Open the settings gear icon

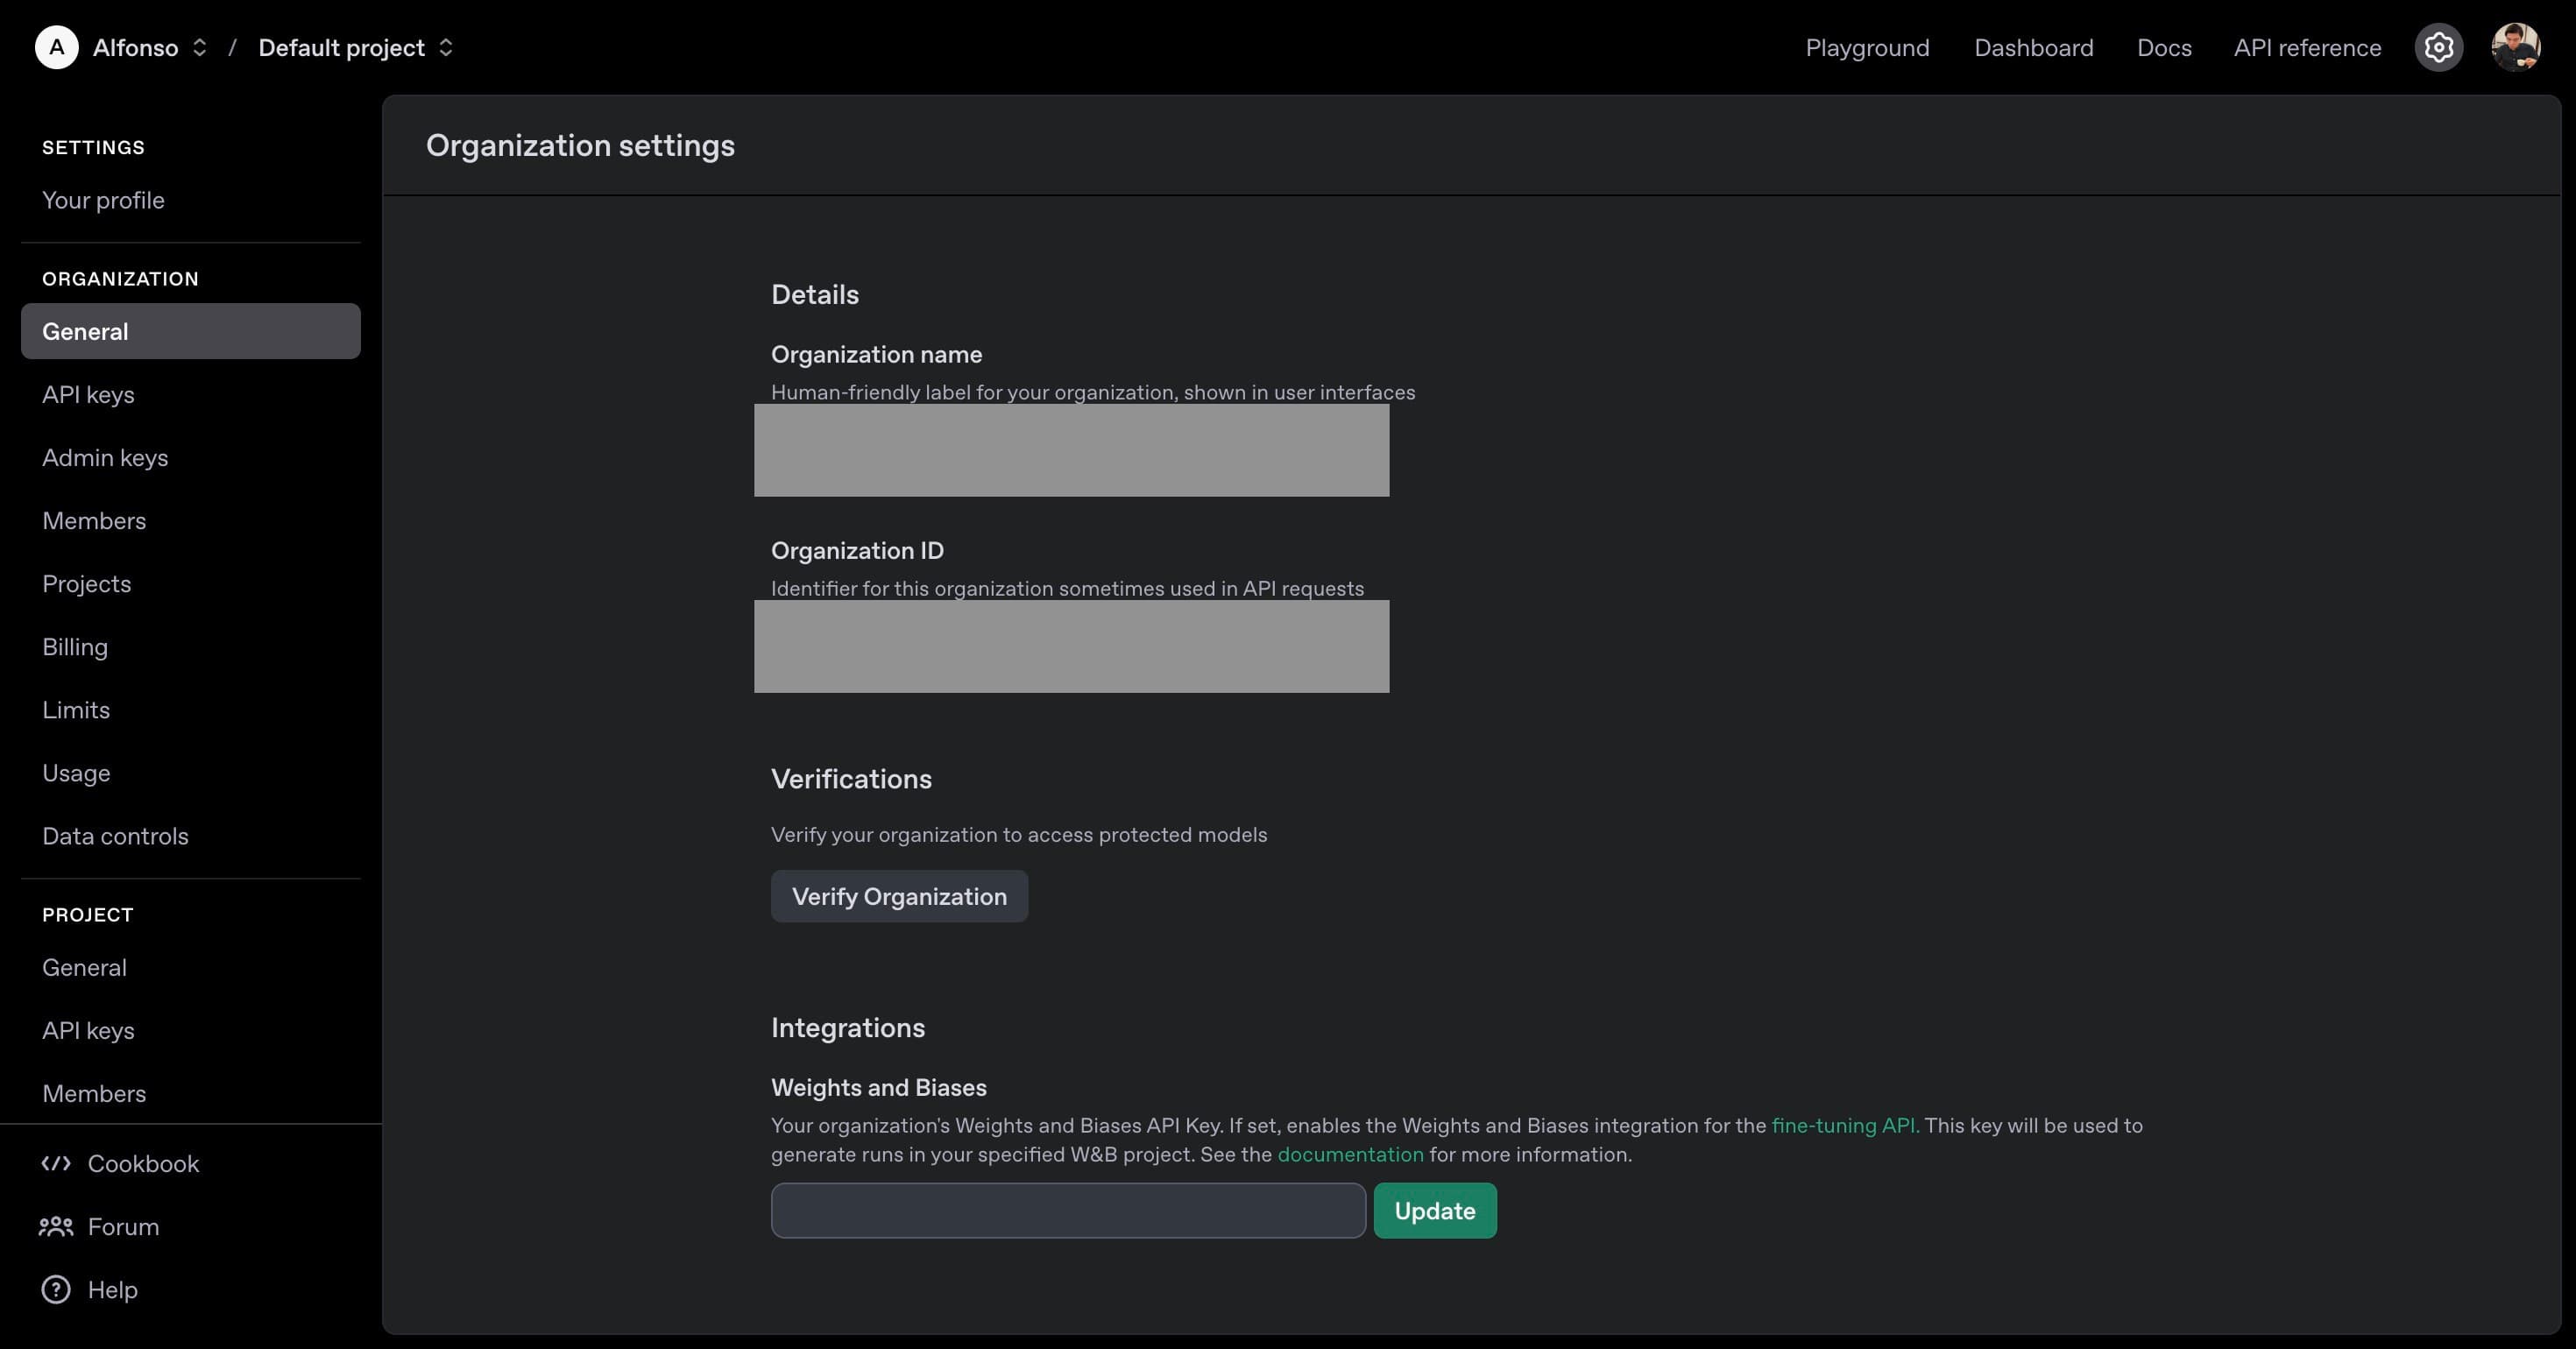coord(2438,47)
